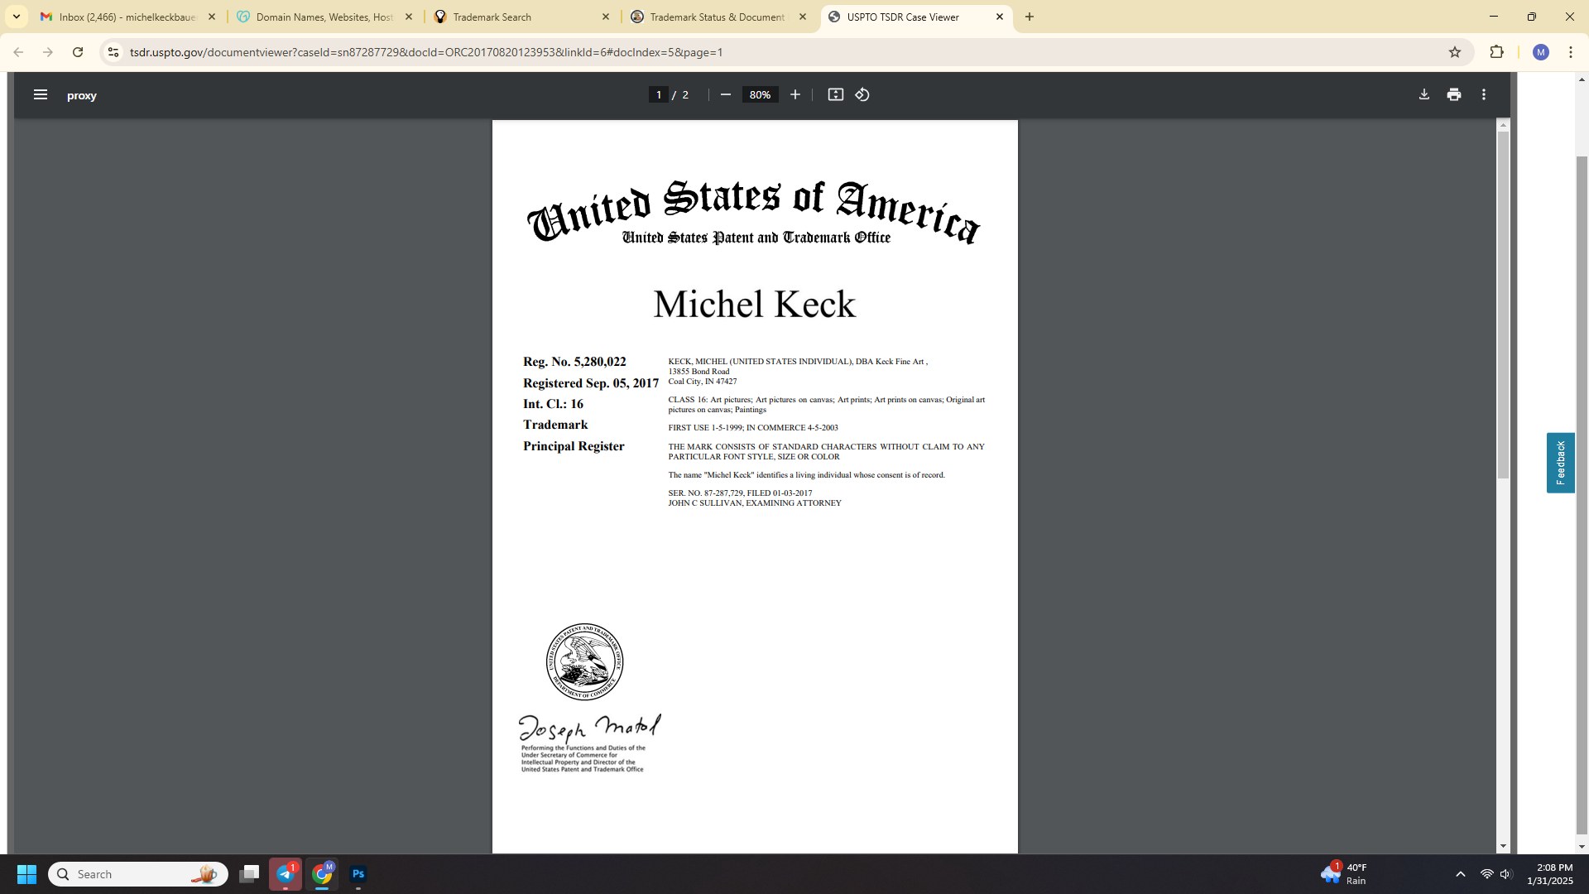Open Chrome extensions puzzle icon
The image size is (1589, 894).
(x=1496, y=52)
